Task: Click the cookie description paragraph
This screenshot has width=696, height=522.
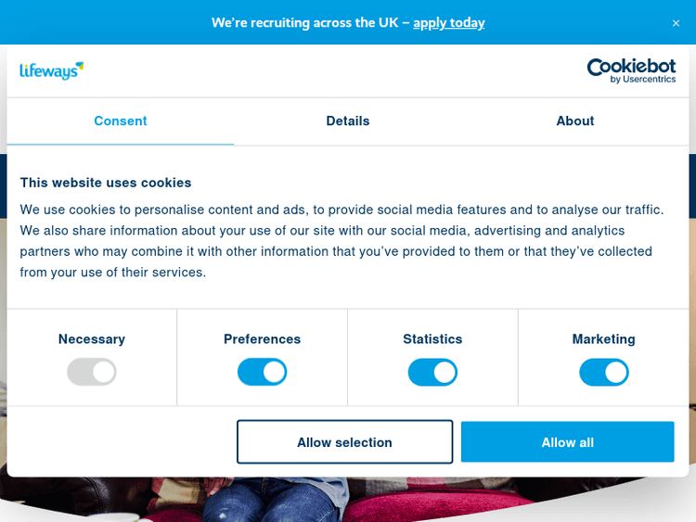Action: click(342, 241)
